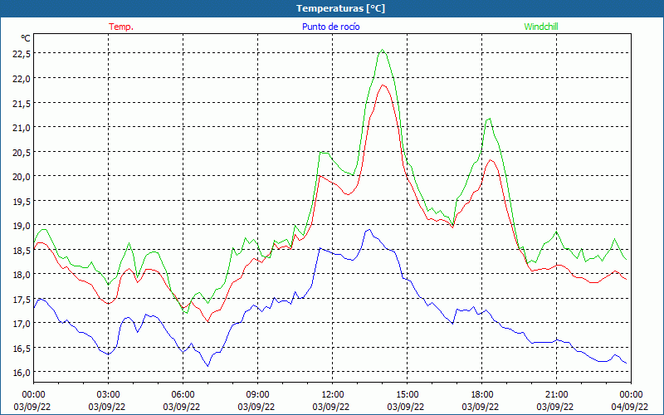Click the '09:00' time axis label

257,395
